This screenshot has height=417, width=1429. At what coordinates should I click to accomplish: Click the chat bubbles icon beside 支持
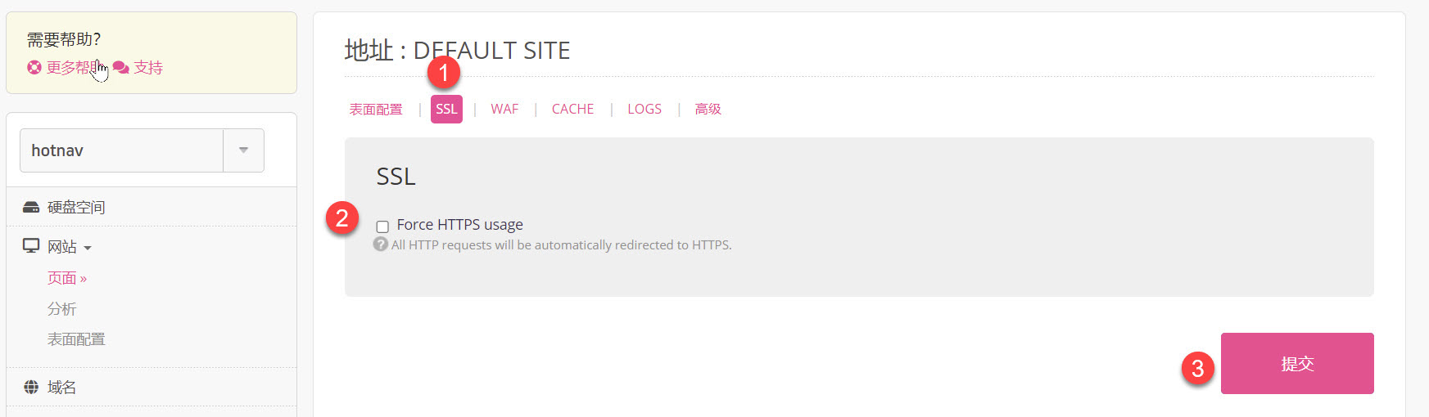point(121,68)
